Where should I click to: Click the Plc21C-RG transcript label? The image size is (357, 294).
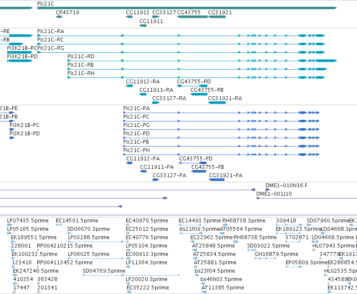pyautogui.click(x=50, y=48)
